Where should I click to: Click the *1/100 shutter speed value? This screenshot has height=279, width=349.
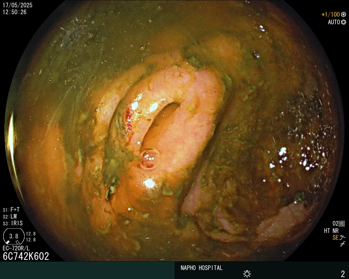[x=331, y=14]
